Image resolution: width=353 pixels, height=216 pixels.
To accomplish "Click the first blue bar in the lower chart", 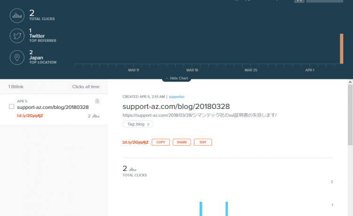I will pyautogui.click(x=201, y=209).
